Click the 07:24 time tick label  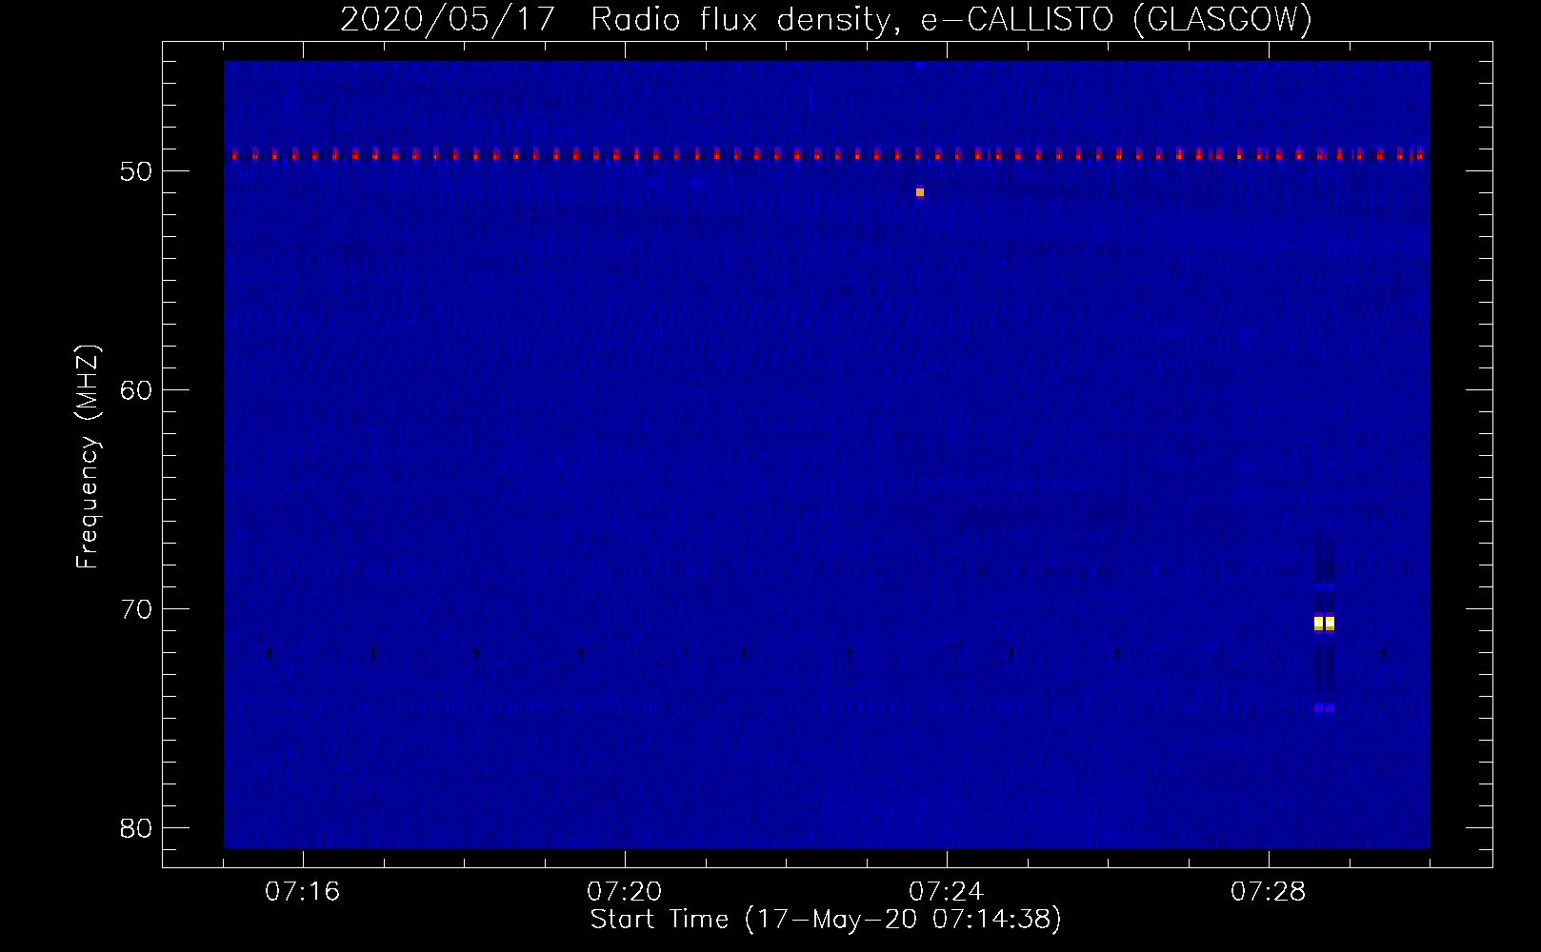[947, 892]
